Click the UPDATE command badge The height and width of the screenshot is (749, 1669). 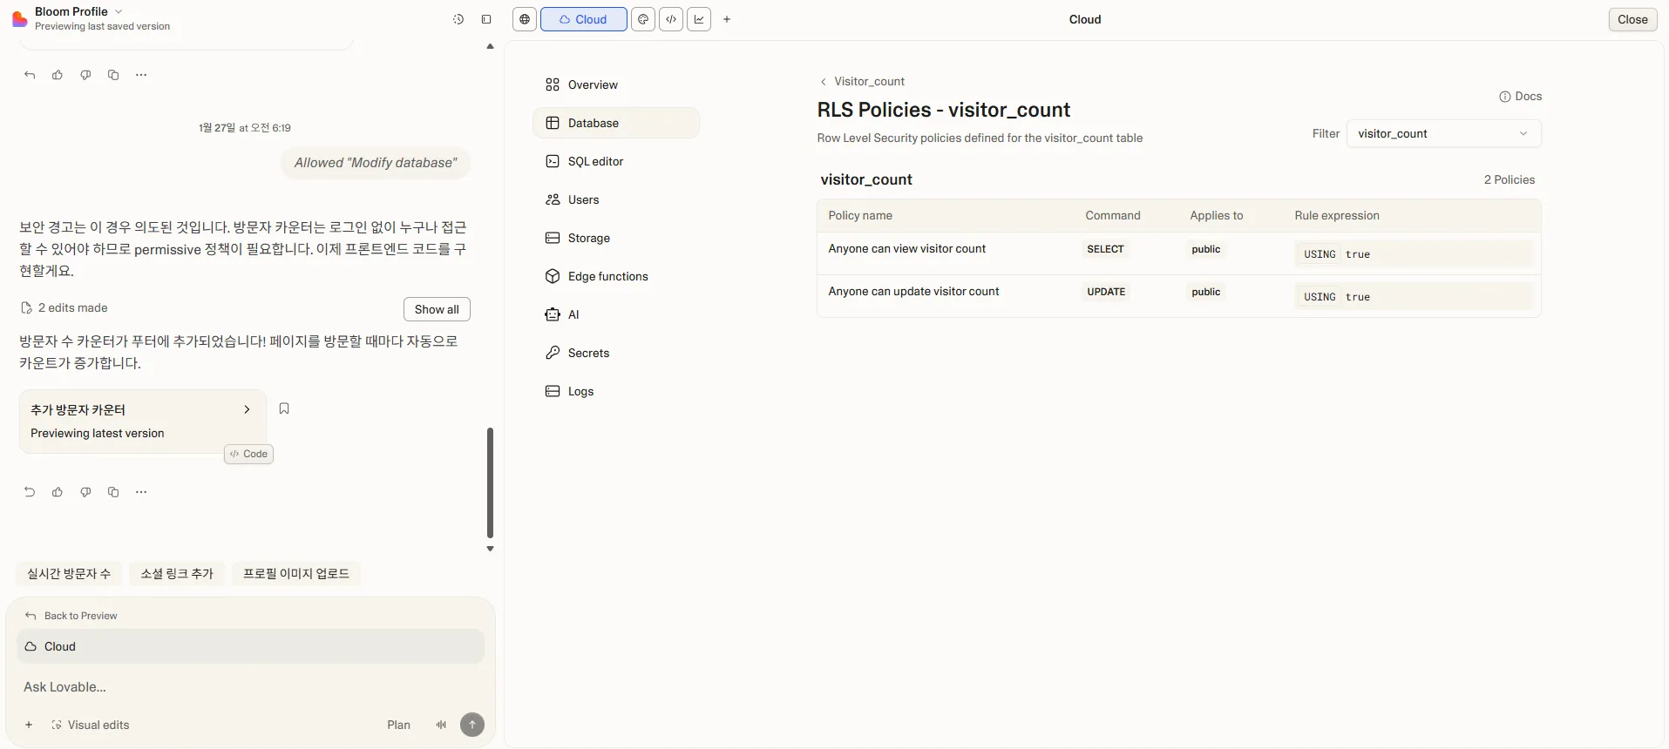tap(1106, 292)
